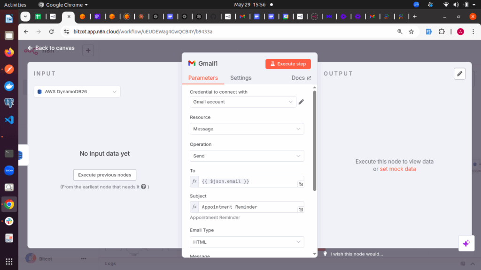This screenshot has height=270, width=481.
Task: Click the bookmark star in the address bar
Action: click(411, 31)
